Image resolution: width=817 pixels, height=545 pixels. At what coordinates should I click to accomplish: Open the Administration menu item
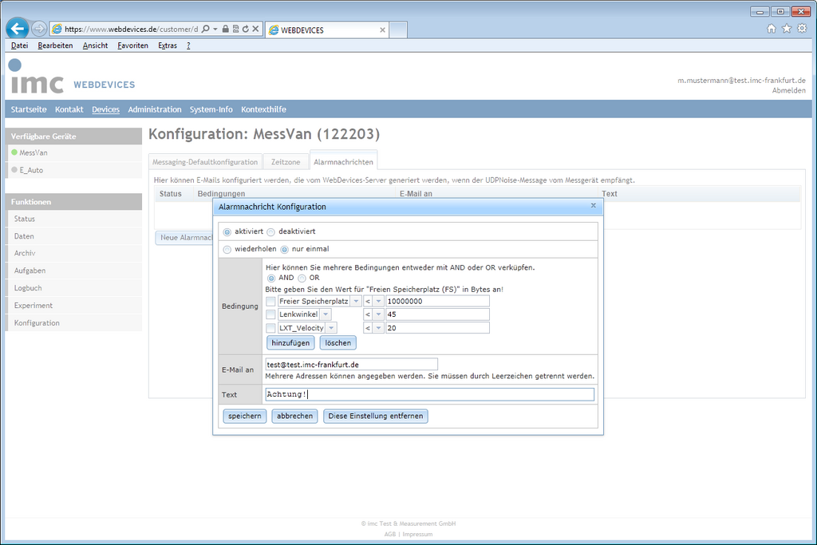click(155, 109)
